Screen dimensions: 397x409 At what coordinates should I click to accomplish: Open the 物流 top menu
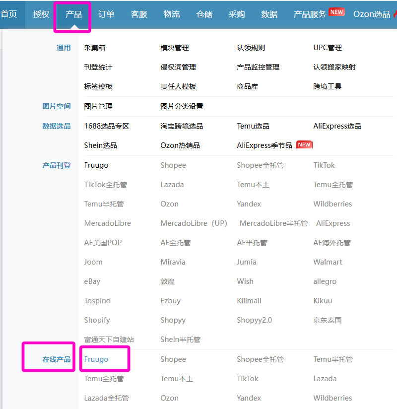coord(172,14)
